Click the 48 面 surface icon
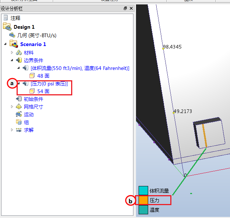 [x=32, y=76]
